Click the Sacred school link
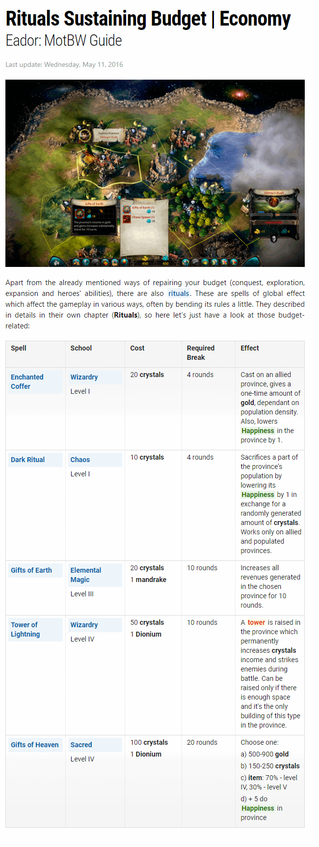Viewport: 319px width, 847px height. [x=81, y=745]
